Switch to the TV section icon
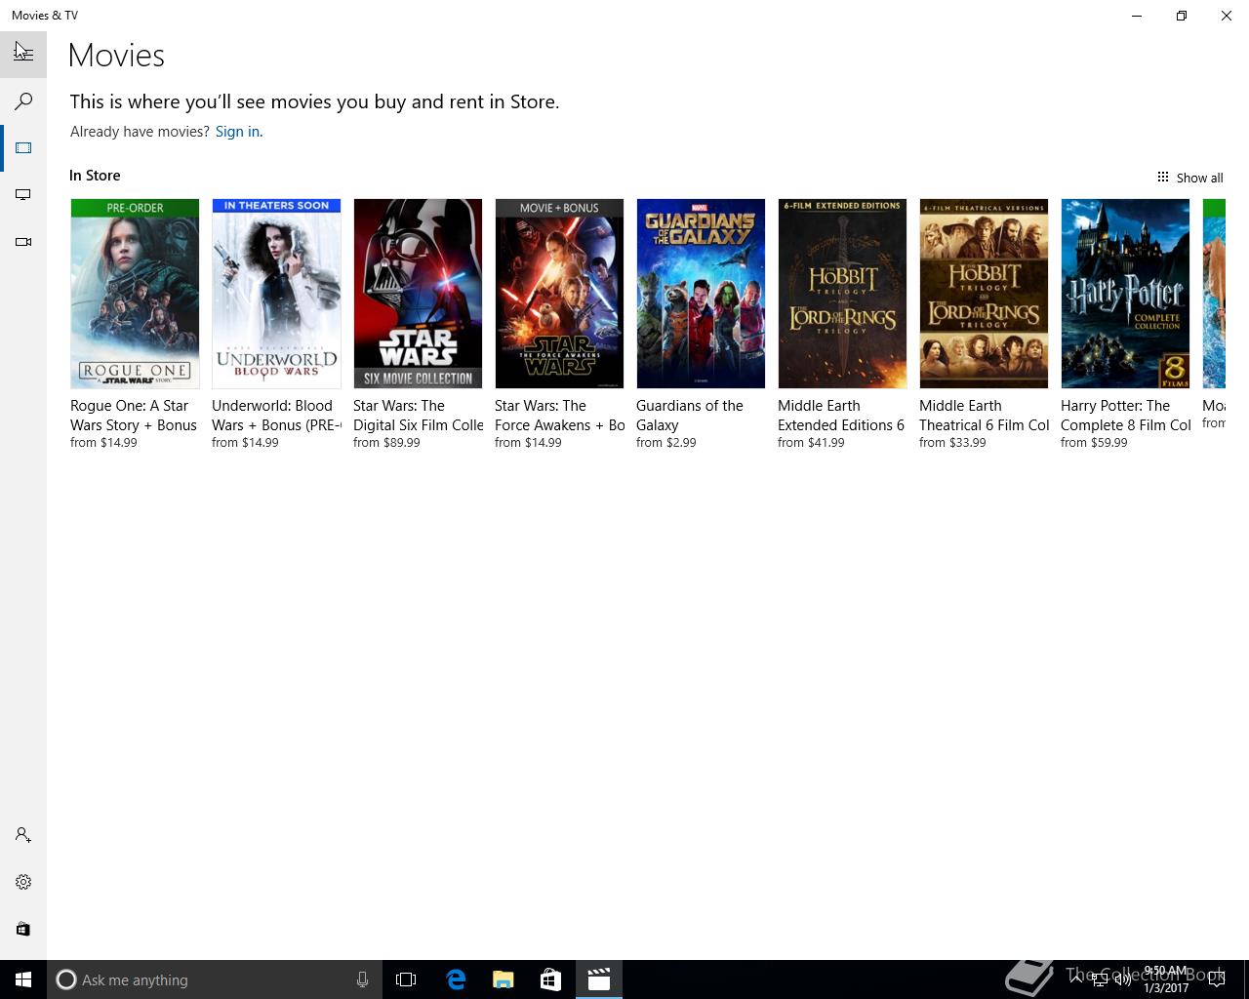 coord(23,195)
